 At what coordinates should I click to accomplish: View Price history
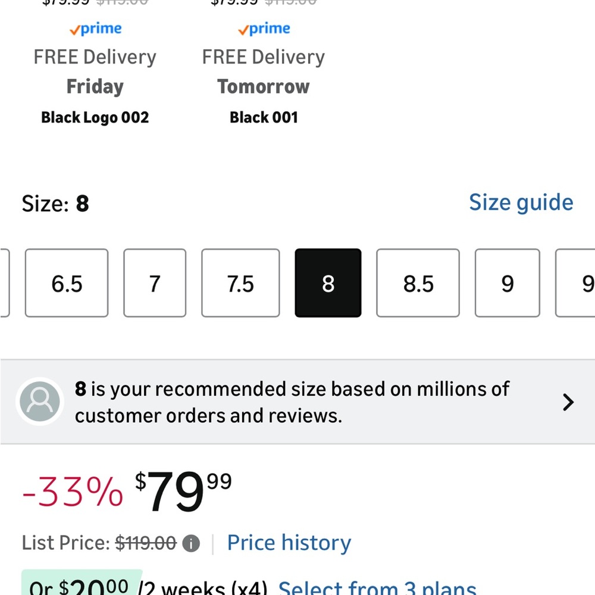289,543
